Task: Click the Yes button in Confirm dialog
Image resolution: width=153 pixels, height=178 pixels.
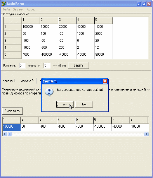Action: 65,104
